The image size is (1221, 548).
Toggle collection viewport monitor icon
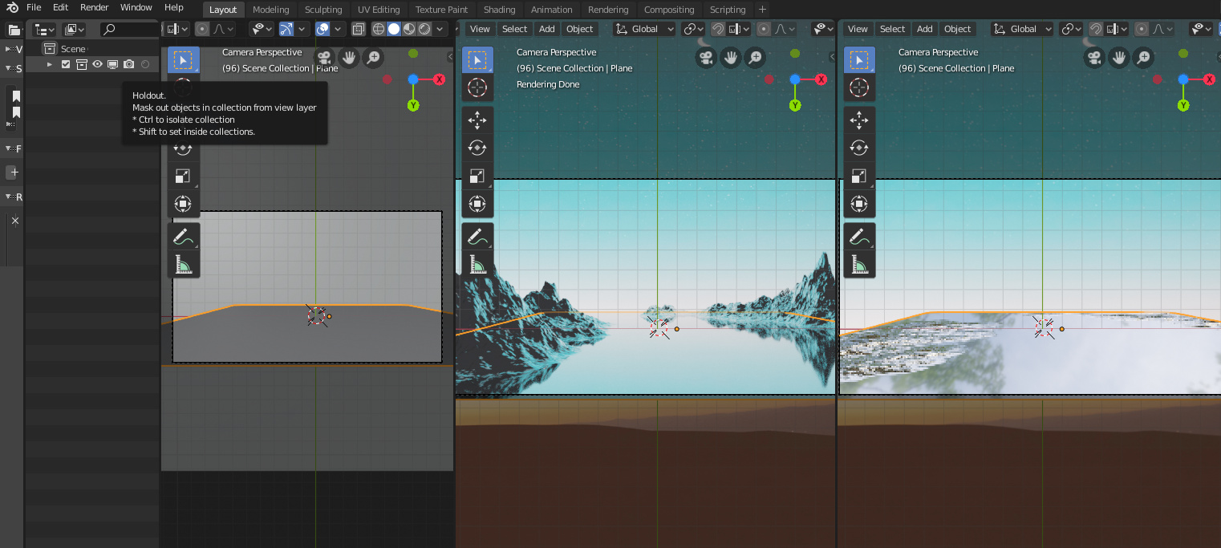coord(113,64)
